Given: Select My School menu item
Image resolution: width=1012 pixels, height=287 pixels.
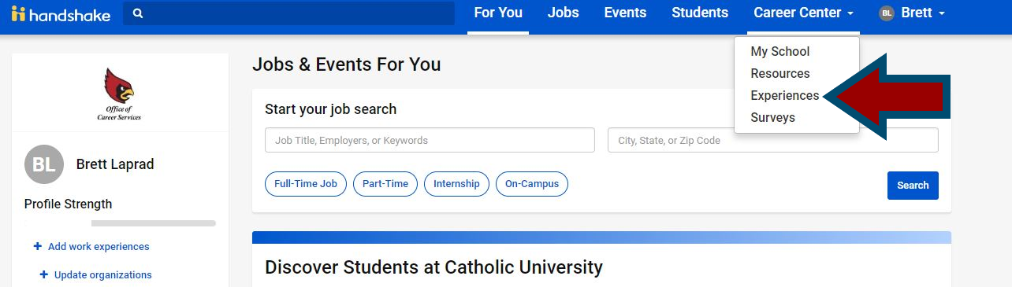Looking at the screenshot, I should tap(779, 51).
